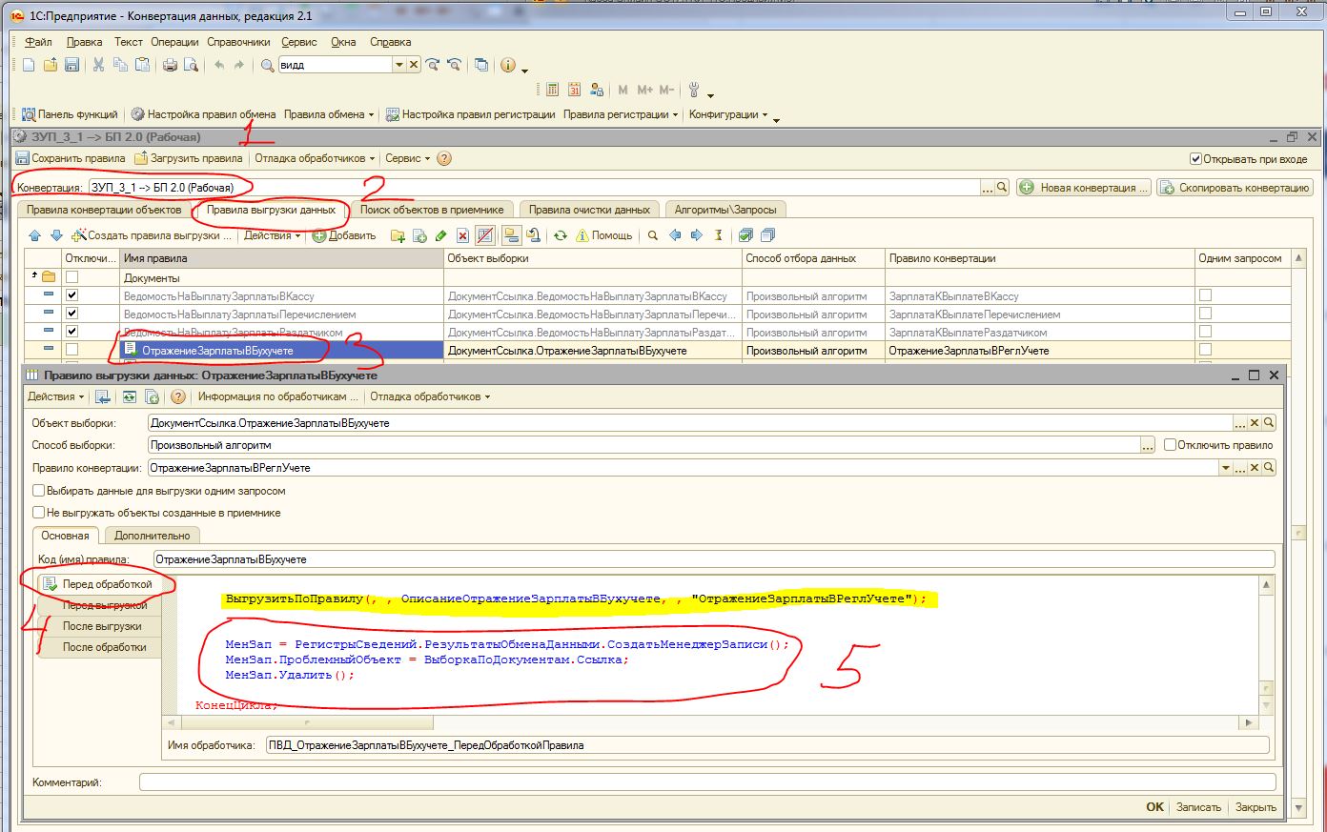Click the magnifier icon beside Конвертация field
The height and width of the screenshot is (832, 1327).
[x=1002, y=188]
